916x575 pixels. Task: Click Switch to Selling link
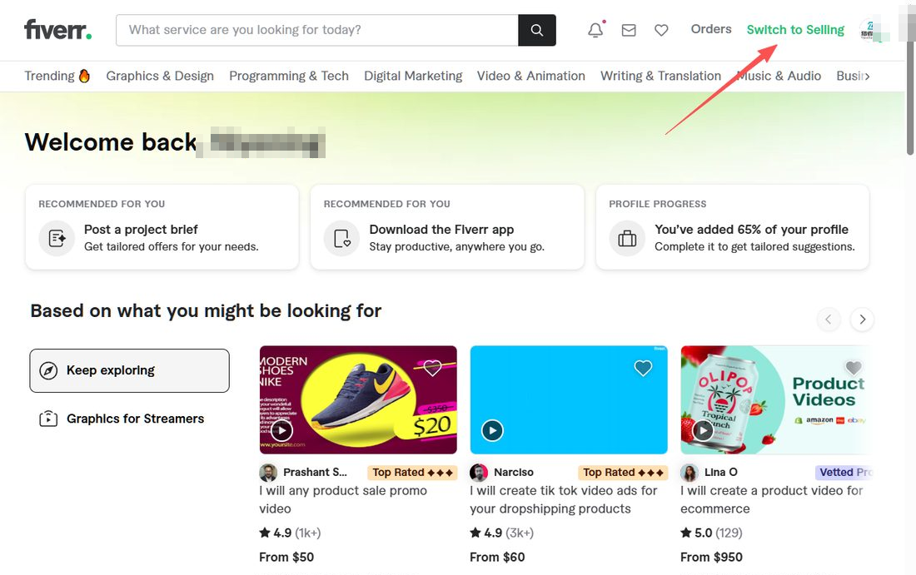click(795, 30)
